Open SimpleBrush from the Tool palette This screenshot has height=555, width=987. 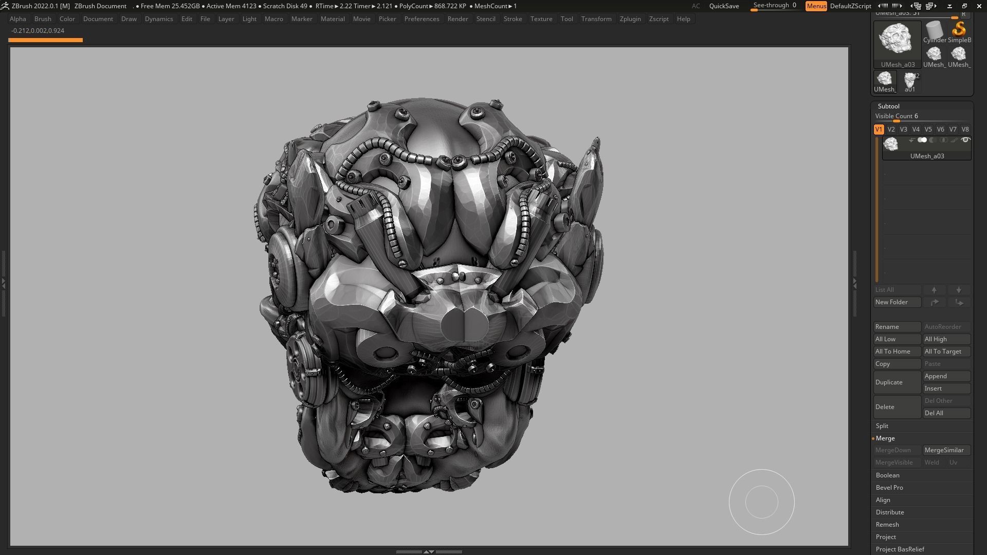[960, 31]
